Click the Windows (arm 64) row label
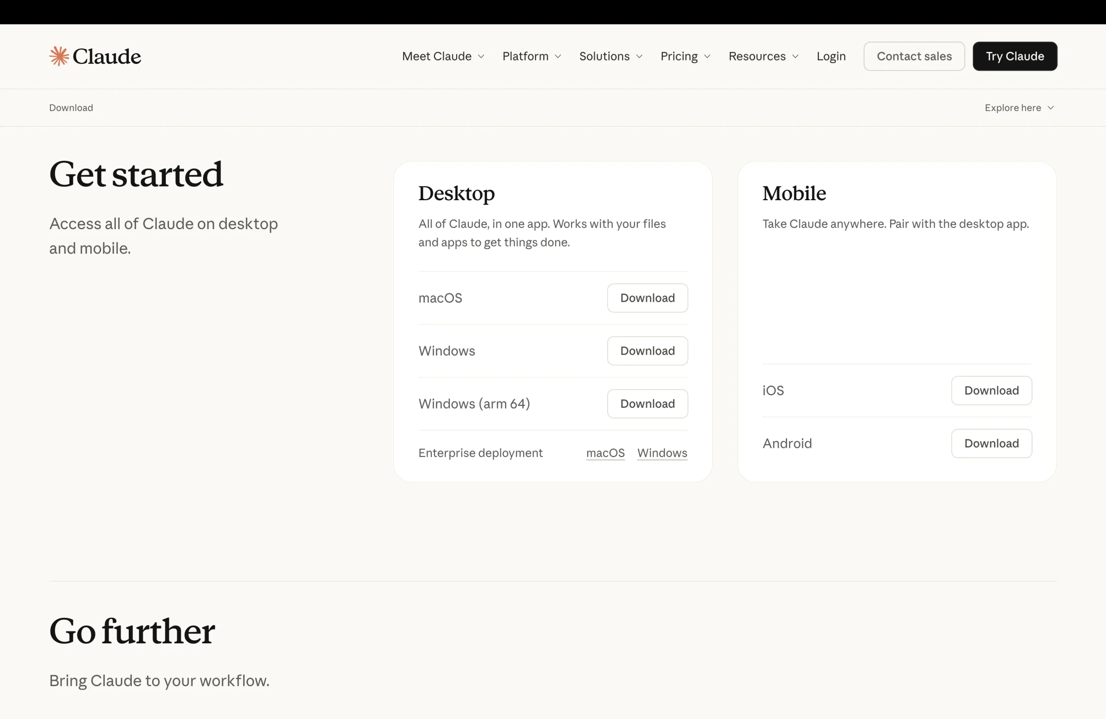 point(474,404)
